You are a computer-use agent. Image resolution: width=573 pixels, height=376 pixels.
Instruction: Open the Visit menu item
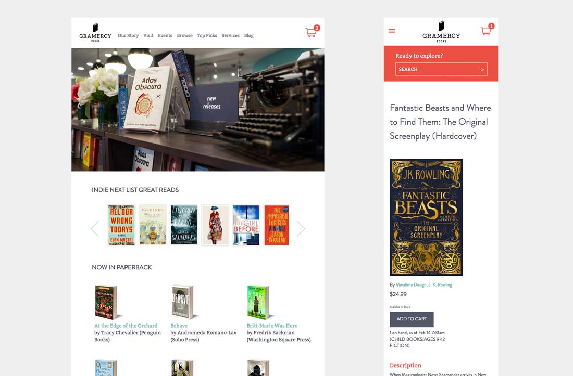coord(148,36)
